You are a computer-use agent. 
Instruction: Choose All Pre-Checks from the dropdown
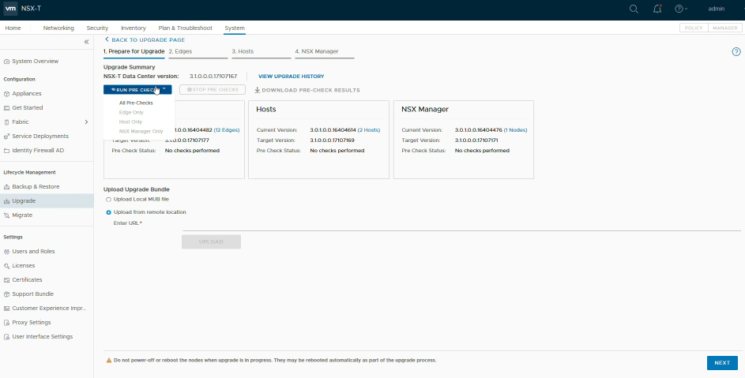coord(136,103)
